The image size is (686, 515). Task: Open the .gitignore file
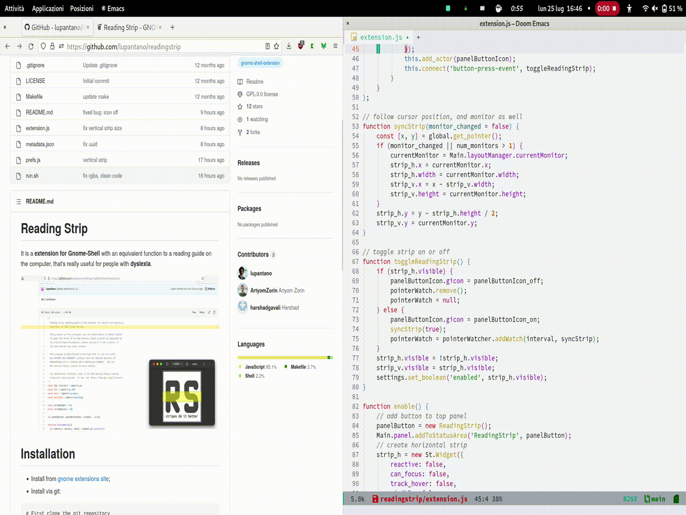point(35,65)
